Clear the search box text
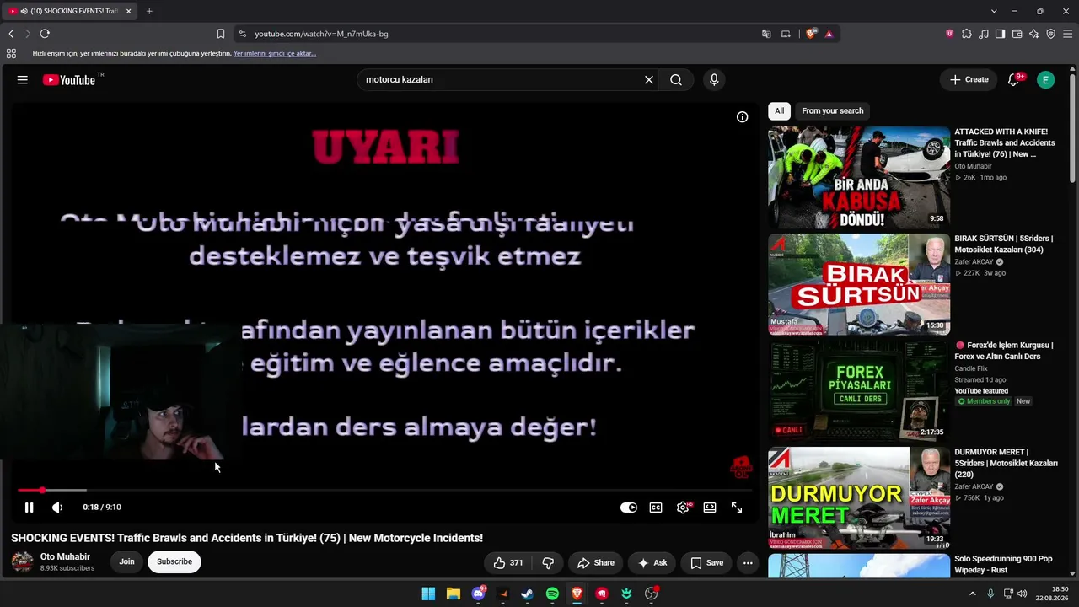Screen dimensions: 1079x607 click(x=649, y=80)
